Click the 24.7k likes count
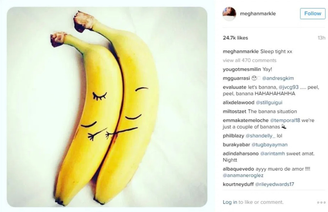Screen dimensions: 328x212 coord(235,38)
